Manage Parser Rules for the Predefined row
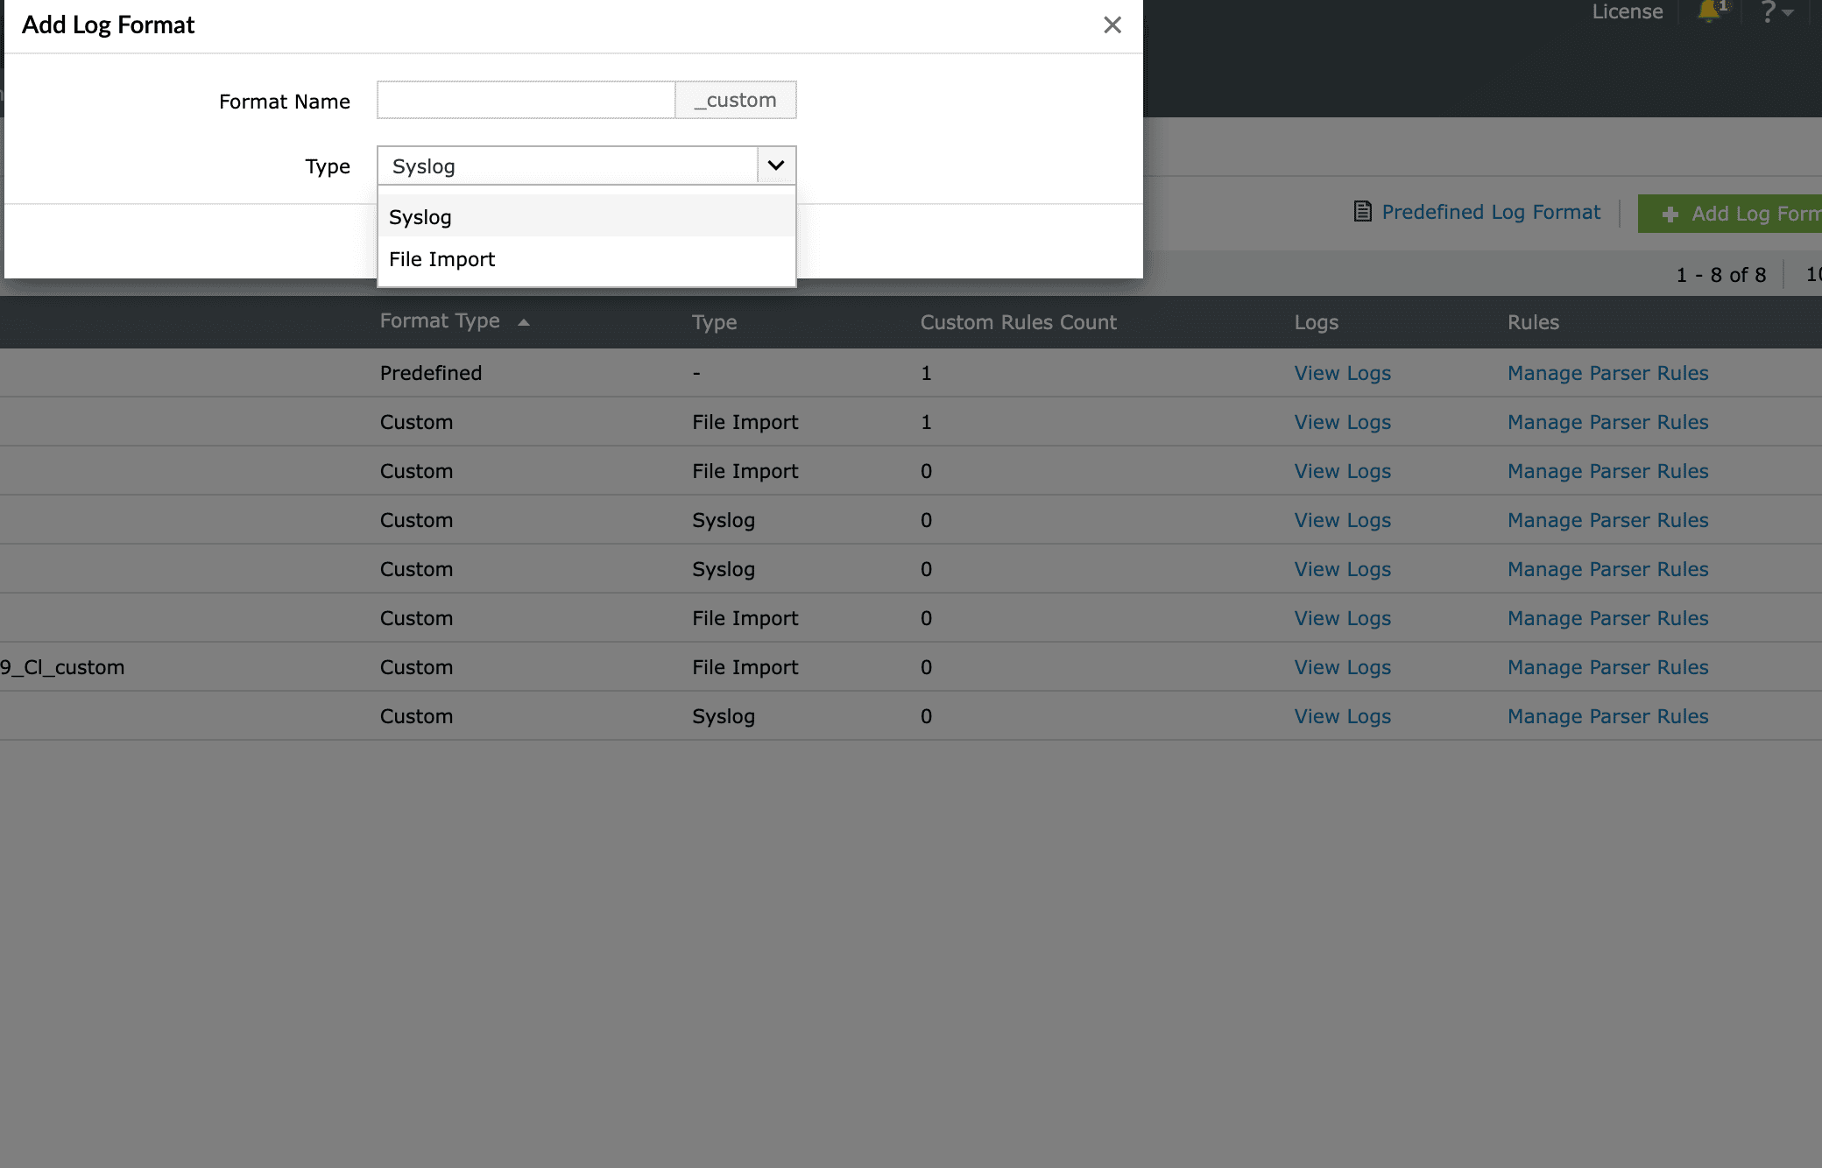 point(1607,372)
